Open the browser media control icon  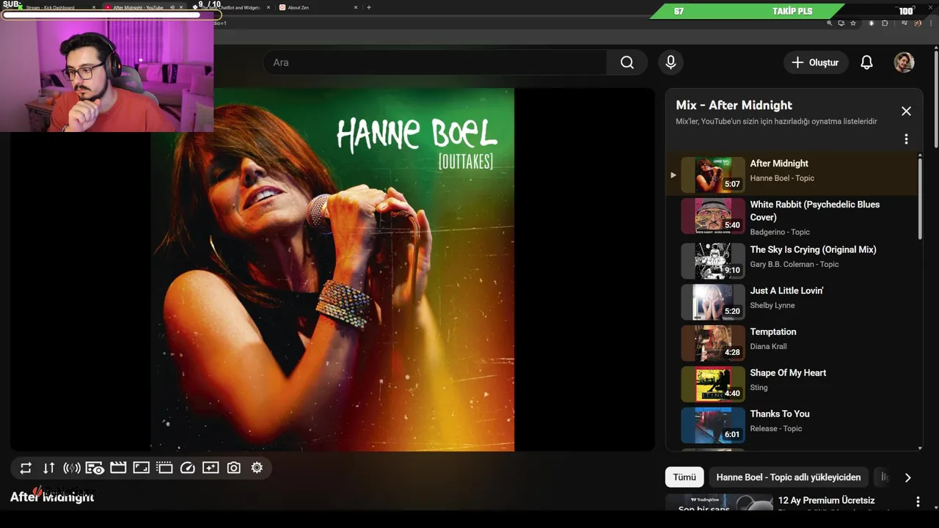point(905,23)
